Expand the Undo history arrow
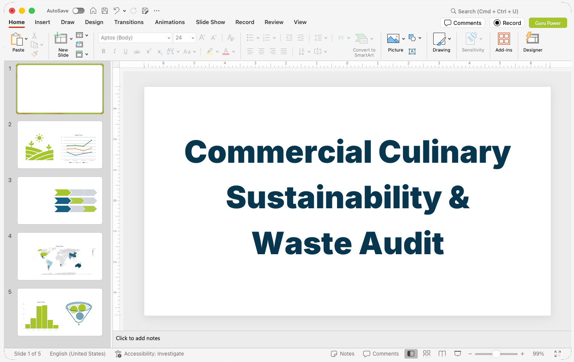574x362 pixels. click(x=125, y=11)
